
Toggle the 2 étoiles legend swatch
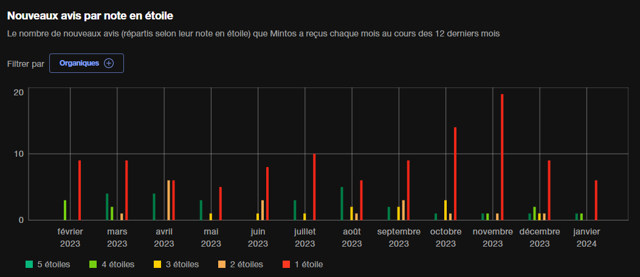tap(222, 264)
